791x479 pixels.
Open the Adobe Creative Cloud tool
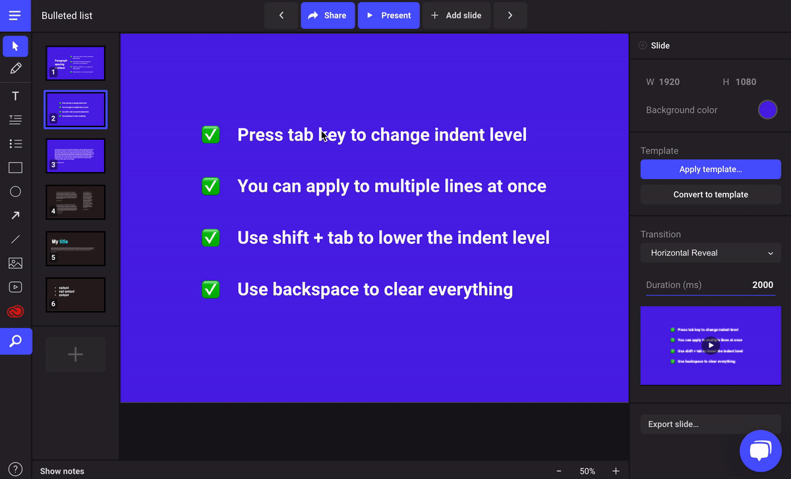[15, 312]
